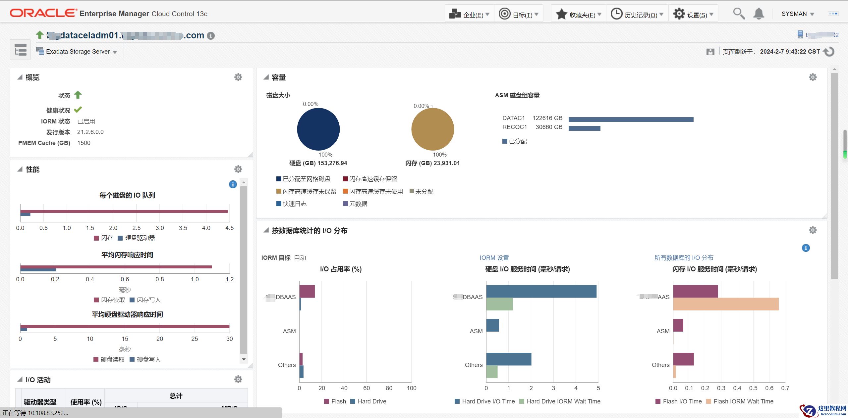Click the save/print icon next to refresh time
Screen dimensions: 848x418
click(x=710, y=52)
